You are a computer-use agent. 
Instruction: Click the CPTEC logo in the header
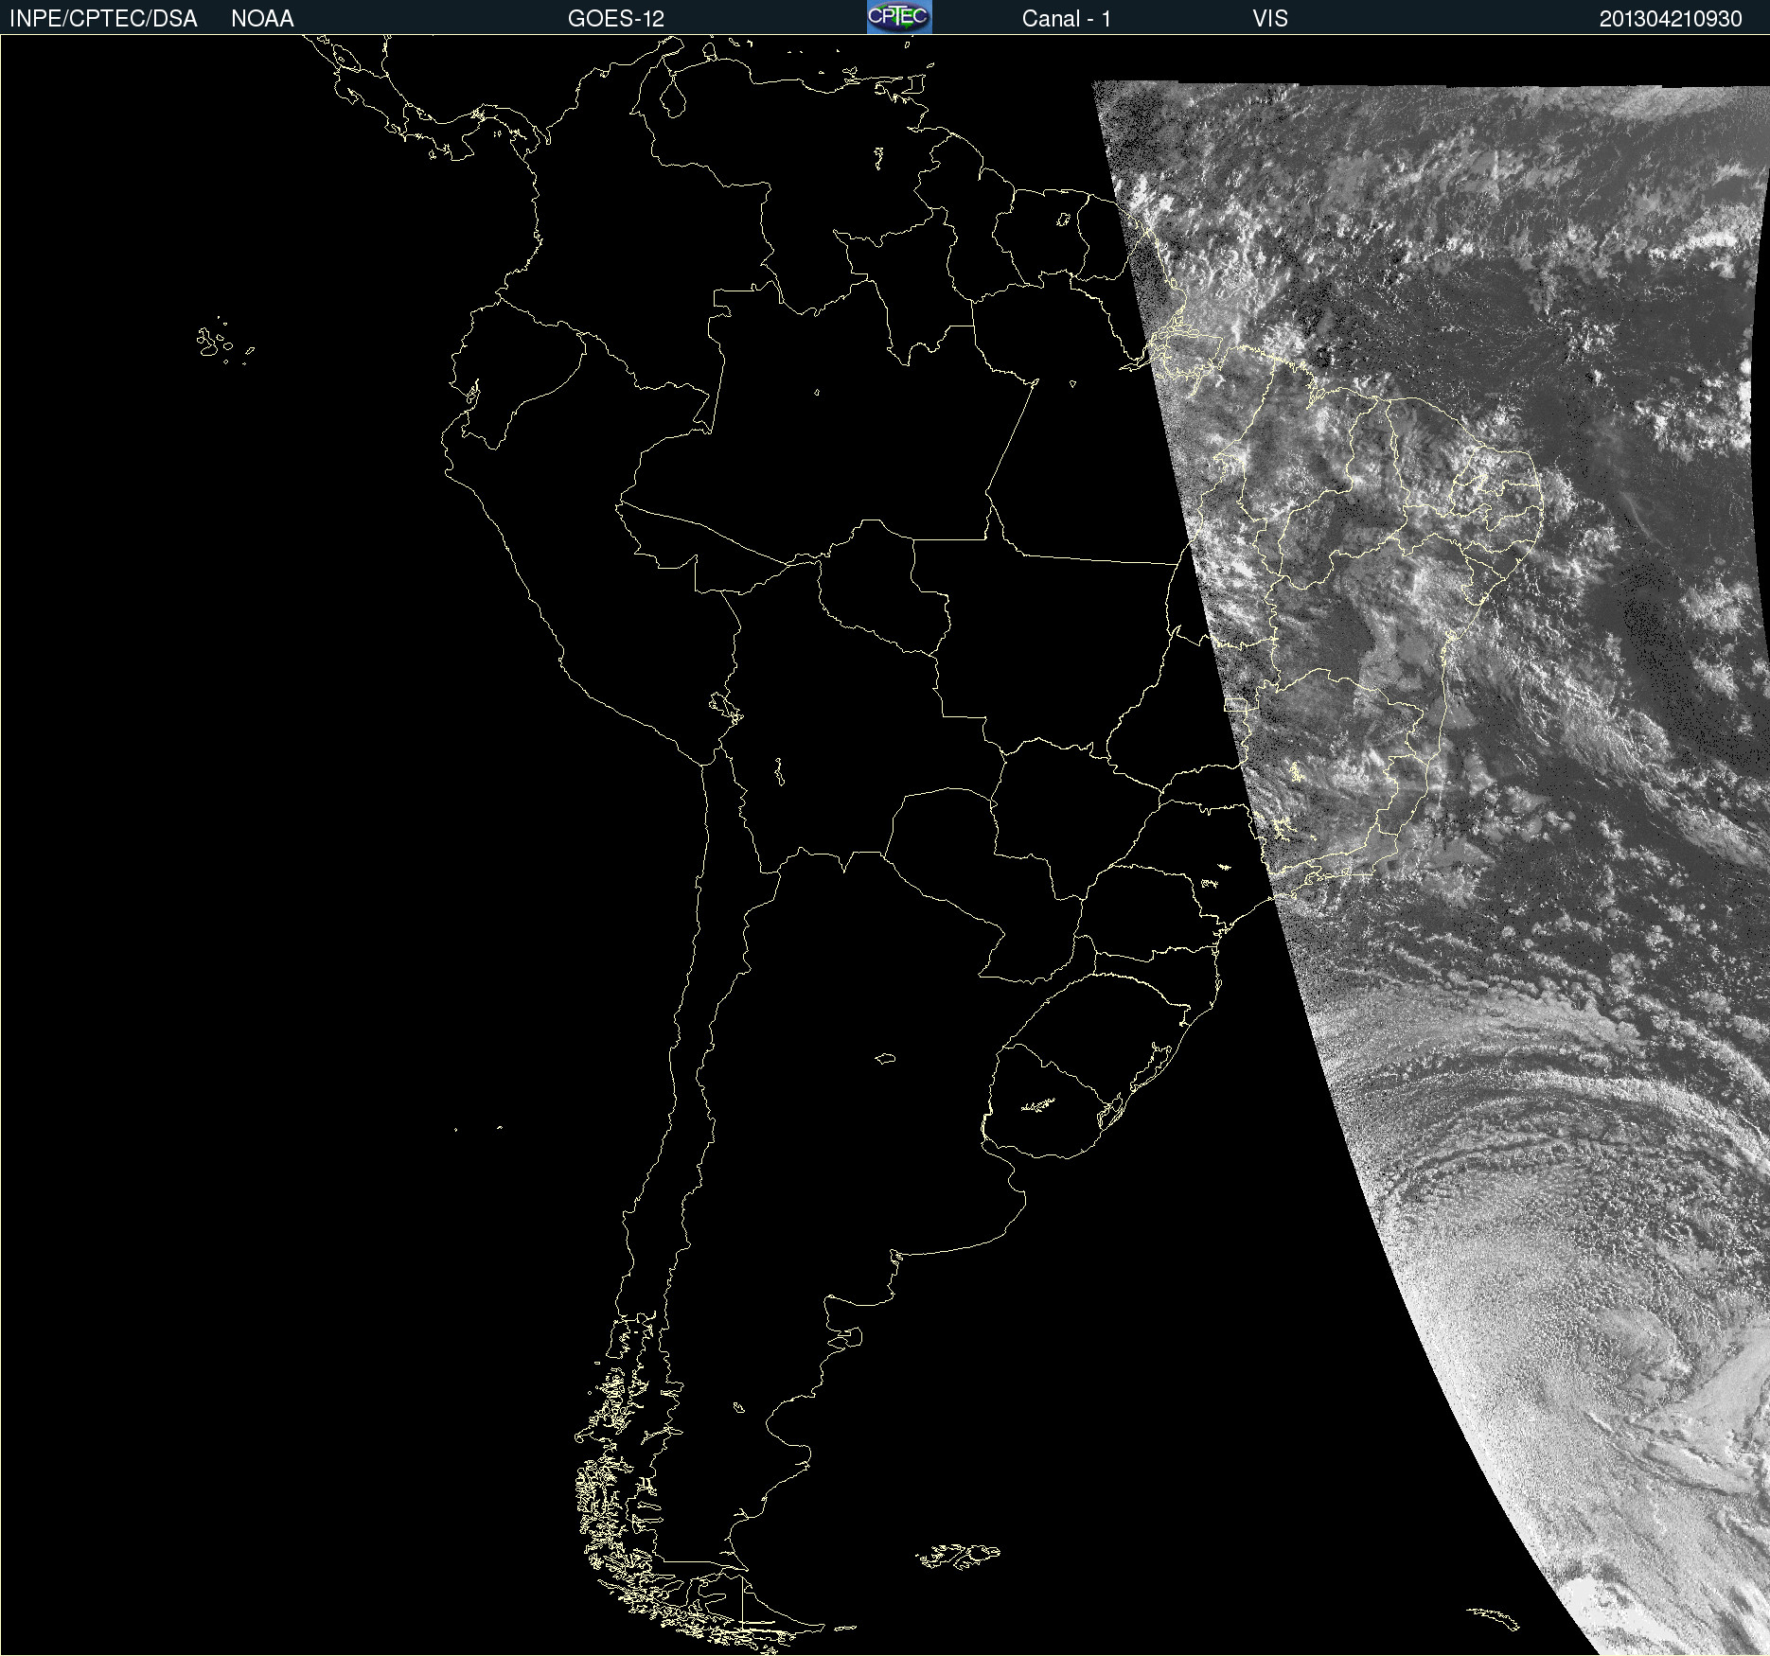tap(899, 17)
